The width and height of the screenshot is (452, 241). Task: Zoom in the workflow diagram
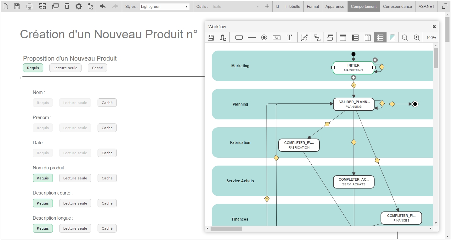(416, 38)
